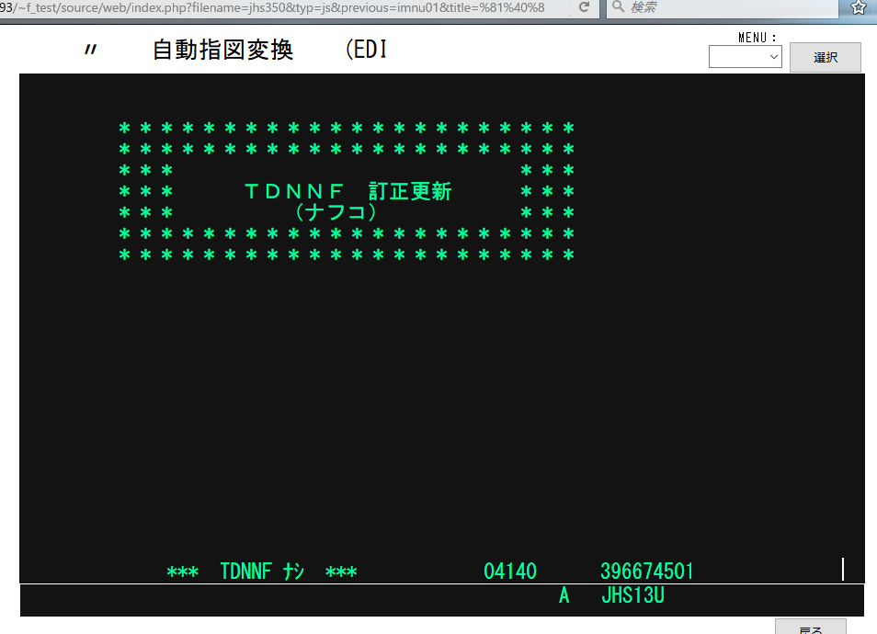Click the letter A in bottom bar

click(564, 596)
